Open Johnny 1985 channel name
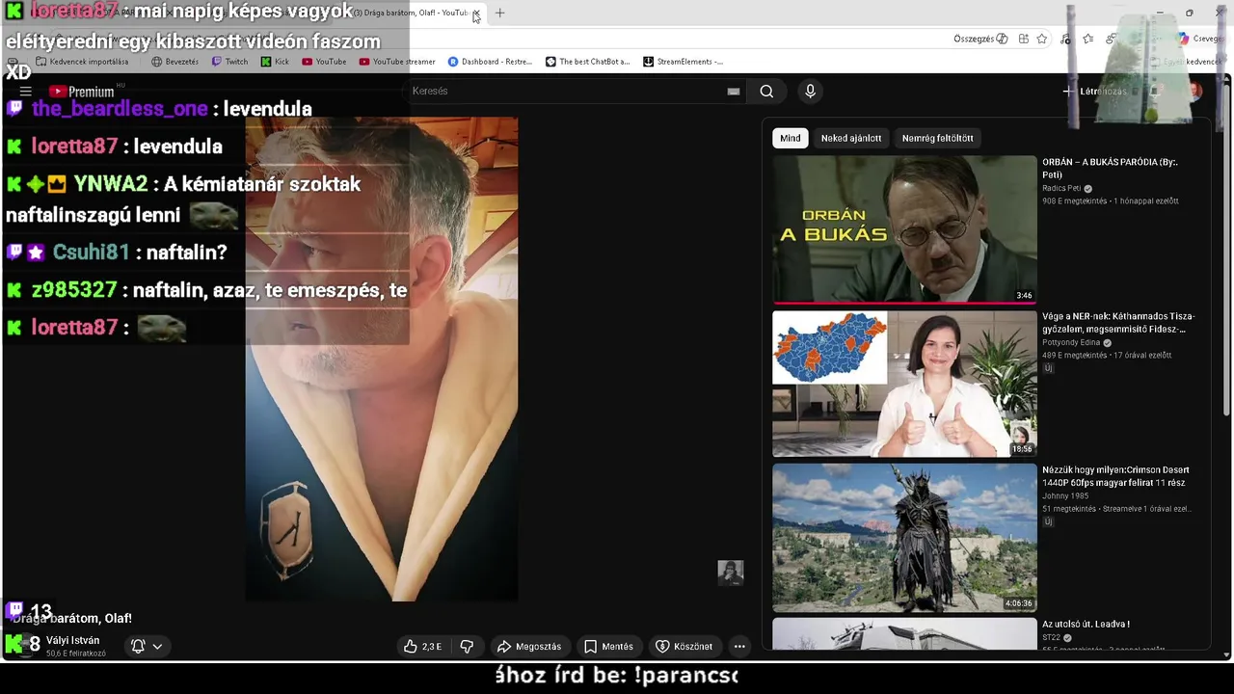The height and width of the screenshot is (694, 1234). (x=1065, y=496)
